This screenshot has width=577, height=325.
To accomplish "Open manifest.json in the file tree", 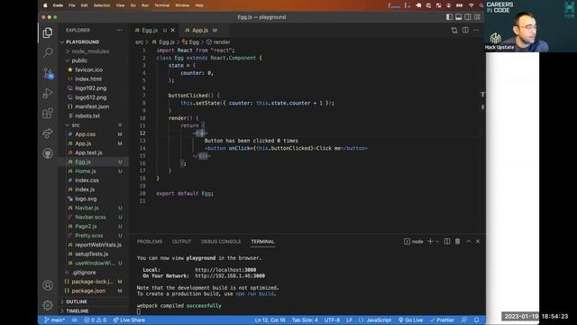I will click(x=92, y=107).
